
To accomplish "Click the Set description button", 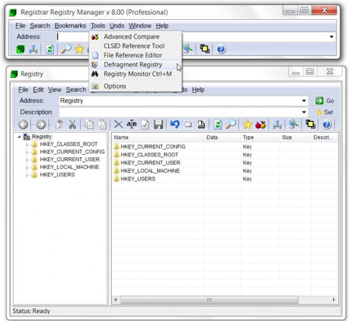I will (x=325, y=112).
